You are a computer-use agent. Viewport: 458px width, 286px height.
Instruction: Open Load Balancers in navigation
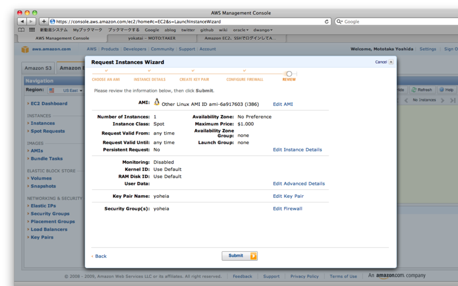[49, 229]
